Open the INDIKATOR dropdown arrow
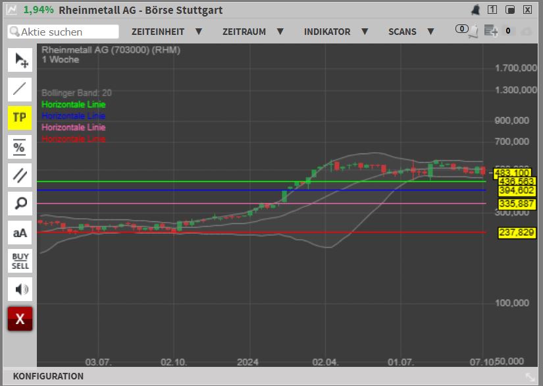Screen dimensions: 543x386 365,32
